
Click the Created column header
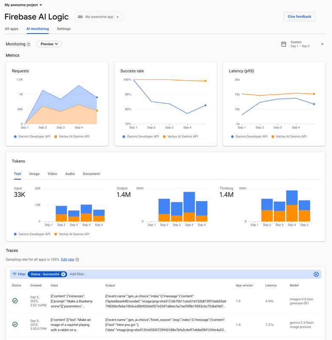point(36,285)
